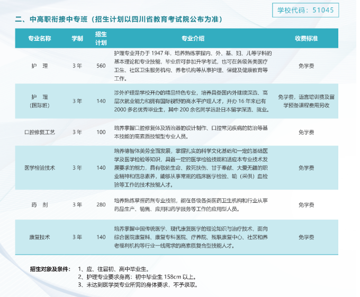The image size is (360, 297).
Task: Click 免学费 in the 医学检验技术 row
Action: pos(307,168)
